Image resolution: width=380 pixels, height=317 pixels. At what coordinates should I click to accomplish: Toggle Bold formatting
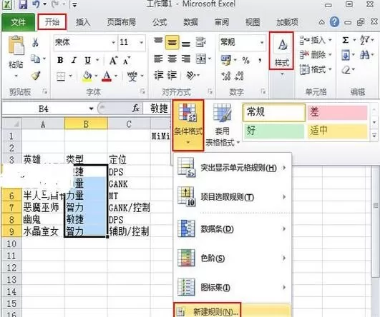pyautogui.click(x=60, y=60)
